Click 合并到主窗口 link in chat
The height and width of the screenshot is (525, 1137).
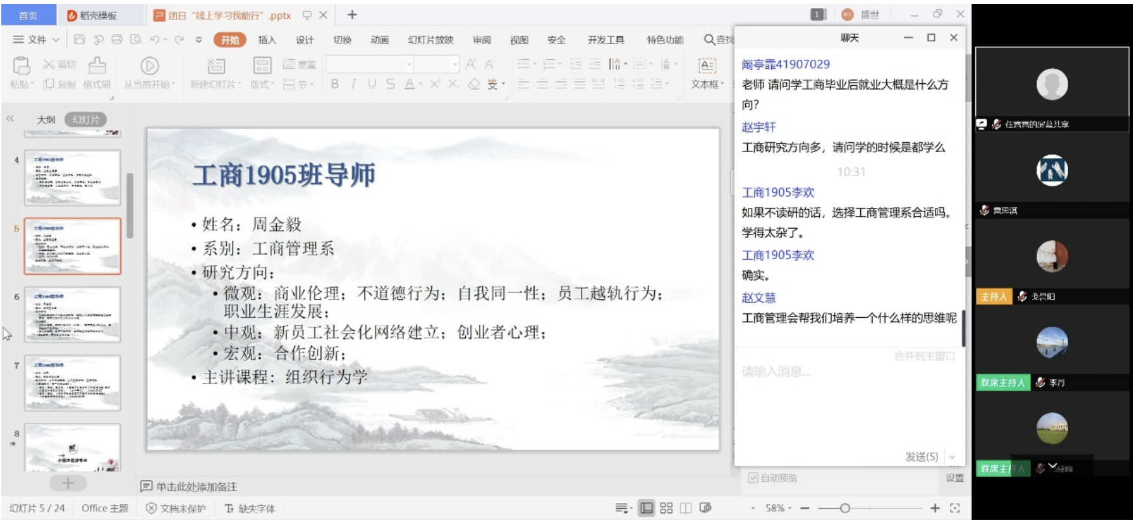tap(924, 356)
